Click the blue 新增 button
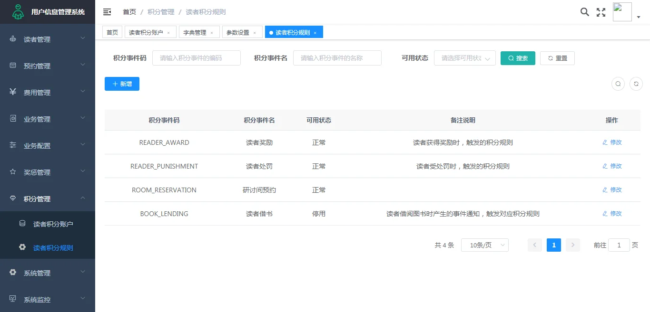 (x=122, y=84)
